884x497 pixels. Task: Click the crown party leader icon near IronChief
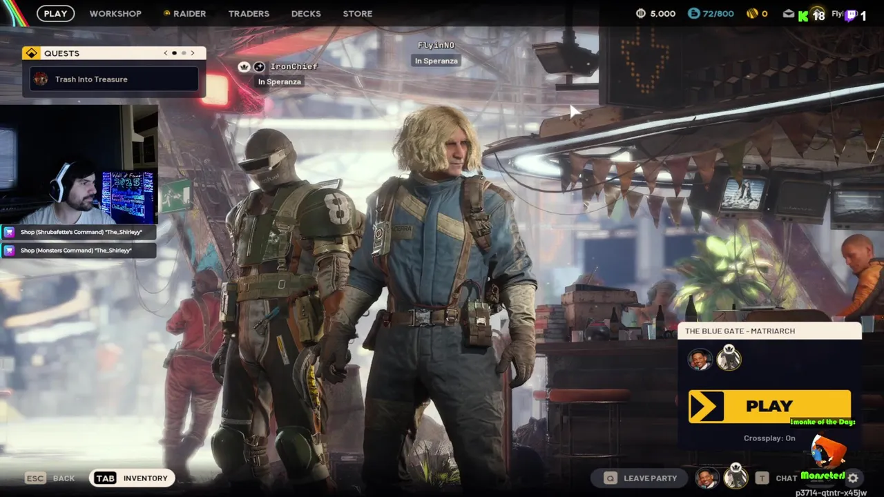[244, 66]
